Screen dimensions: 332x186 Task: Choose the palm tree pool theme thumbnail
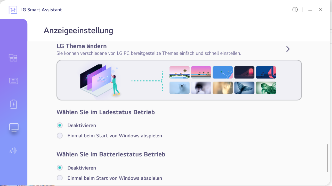tap(180, 72)
